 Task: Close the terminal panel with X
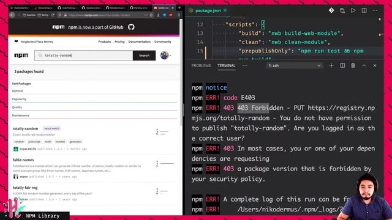point(375,65)
